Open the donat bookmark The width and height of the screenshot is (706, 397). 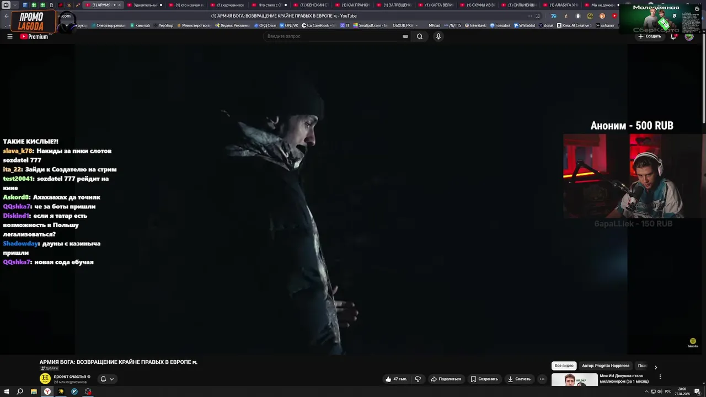pyautogui.click(x=546, y=25)
